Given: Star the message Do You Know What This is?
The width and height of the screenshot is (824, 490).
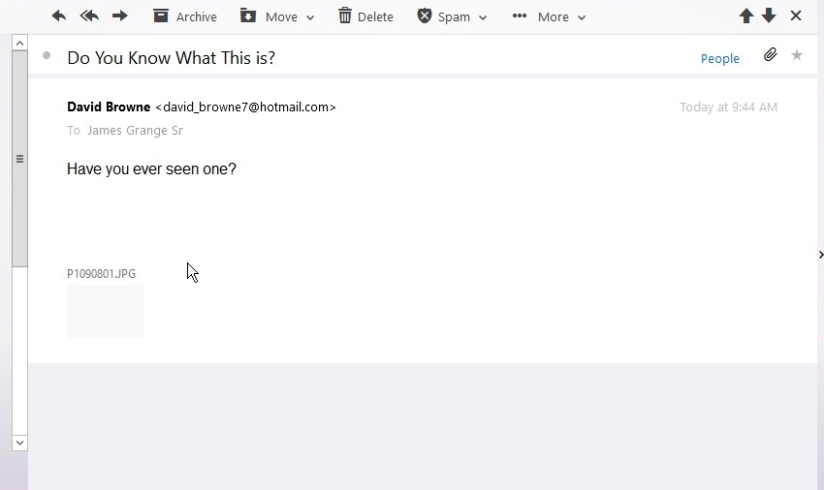Looking at the screenshot, I should click(x=797, y=55).
